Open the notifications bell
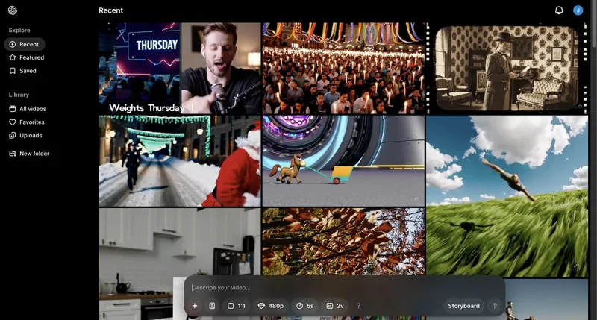The height and width of the screenshot is (320, 597). click(x=559, y=10)
